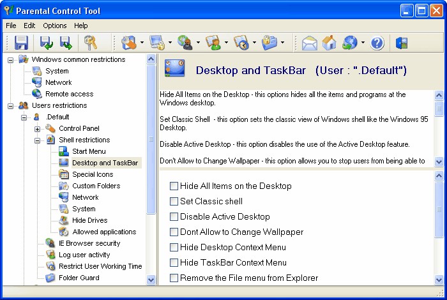447x300 pixels.
Task: Click the keys icon in toolbar
Action: (91, 43)
